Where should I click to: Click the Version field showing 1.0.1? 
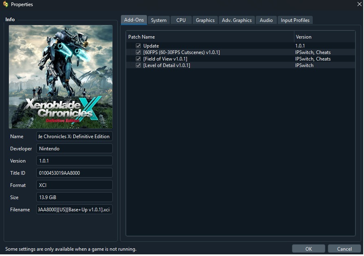[74, 161]
